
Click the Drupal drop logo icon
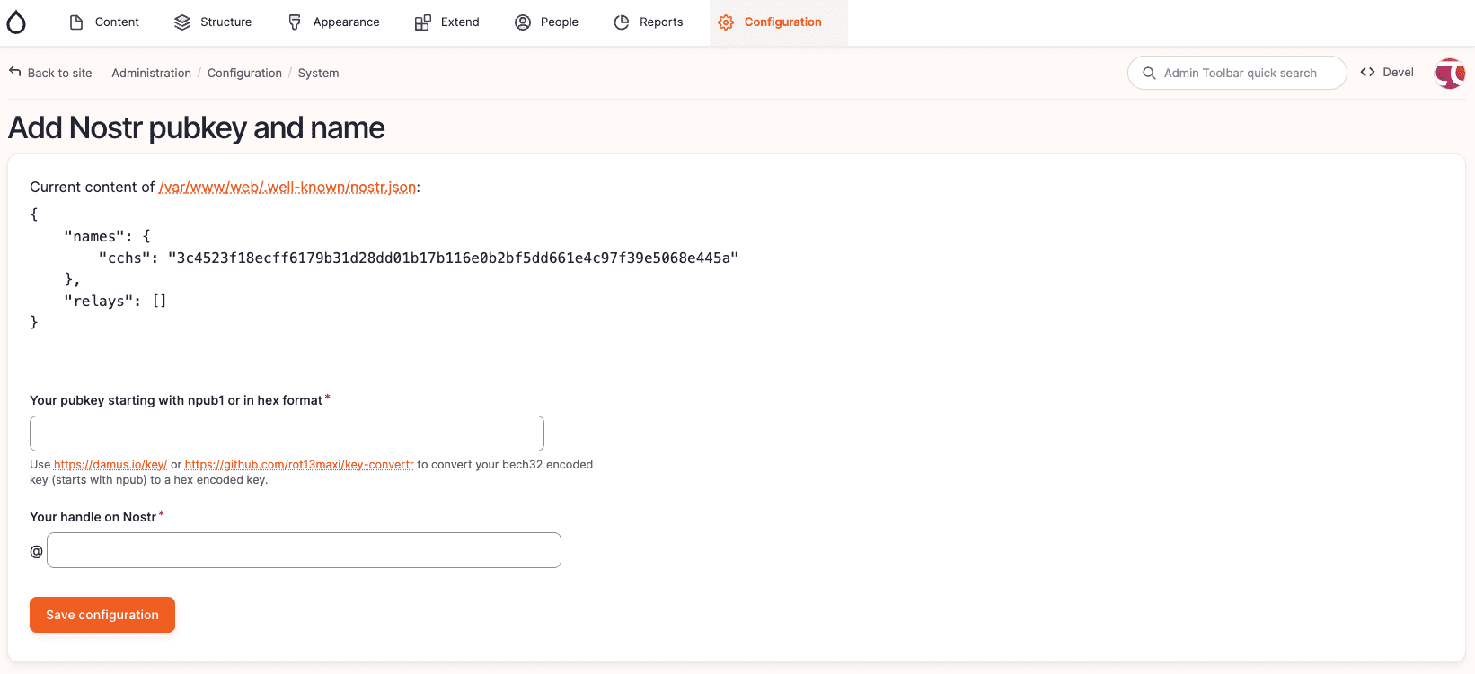click(16, 22)
